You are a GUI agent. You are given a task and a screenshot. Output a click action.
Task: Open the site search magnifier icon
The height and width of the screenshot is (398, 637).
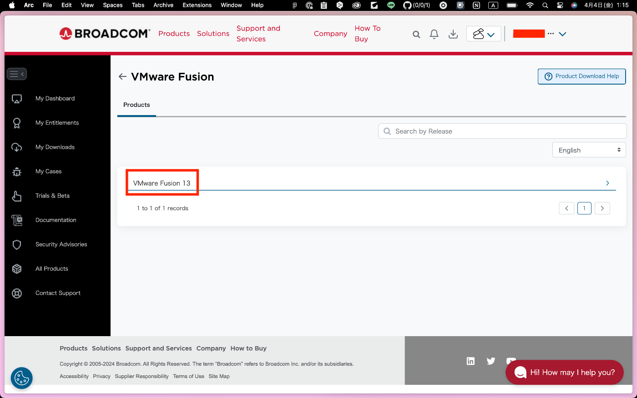(x=416, y=34)
